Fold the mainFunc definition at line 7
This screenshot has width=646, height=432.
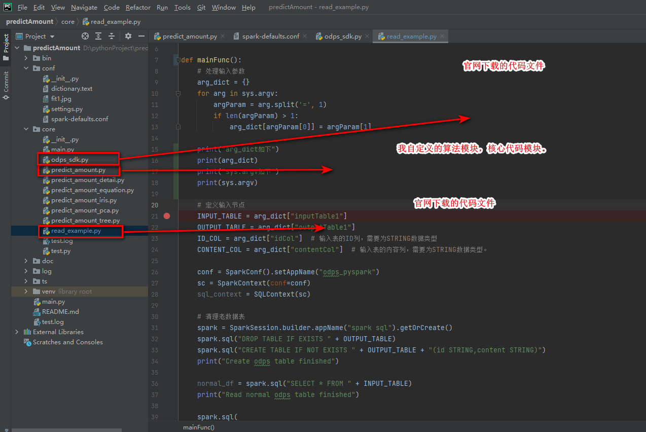178,60
